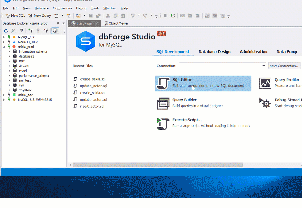Image resolution: width=302 pixels, height=208 pixels.
Task: Refresh the Database Explorer tree
Action: 6,31
